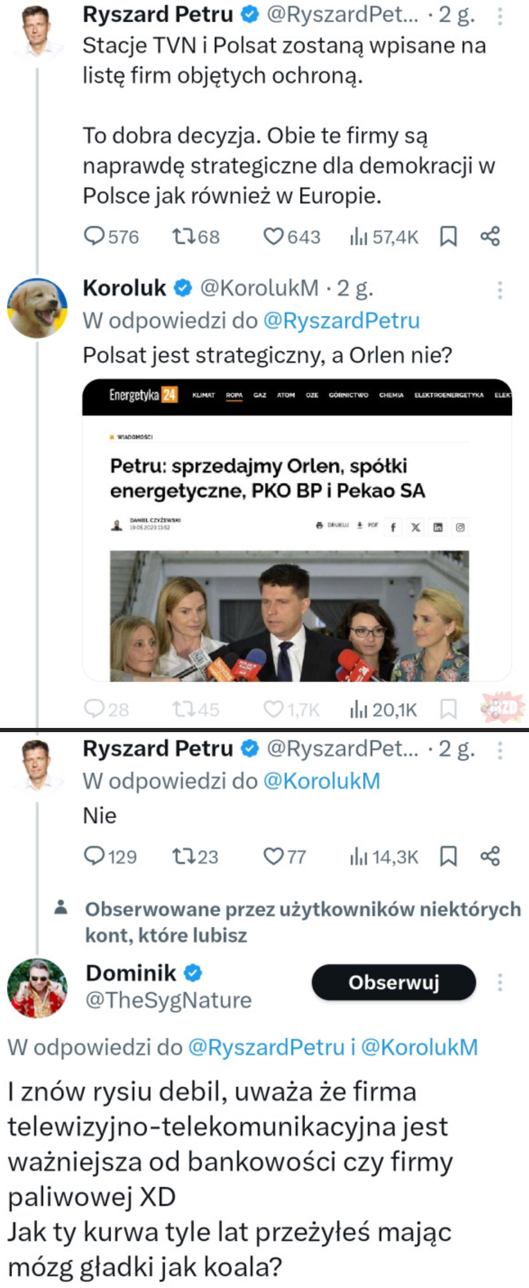Click the @RyszardPetru mention in Koroluk's reply
Image resolution: width=529 pixels, height=1288 pixels.
coord(341,321)
